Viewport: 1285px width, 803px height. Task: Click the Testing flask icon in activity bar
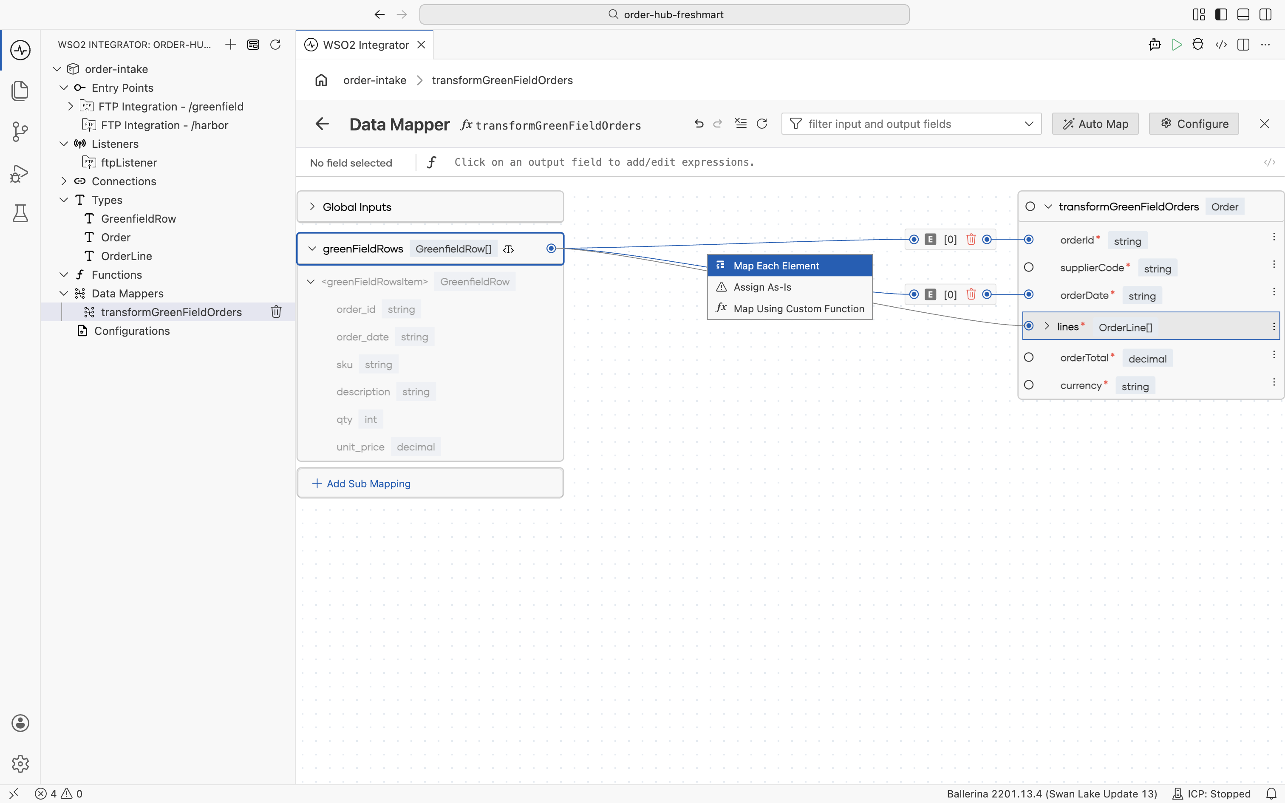(x=20, y=213)
